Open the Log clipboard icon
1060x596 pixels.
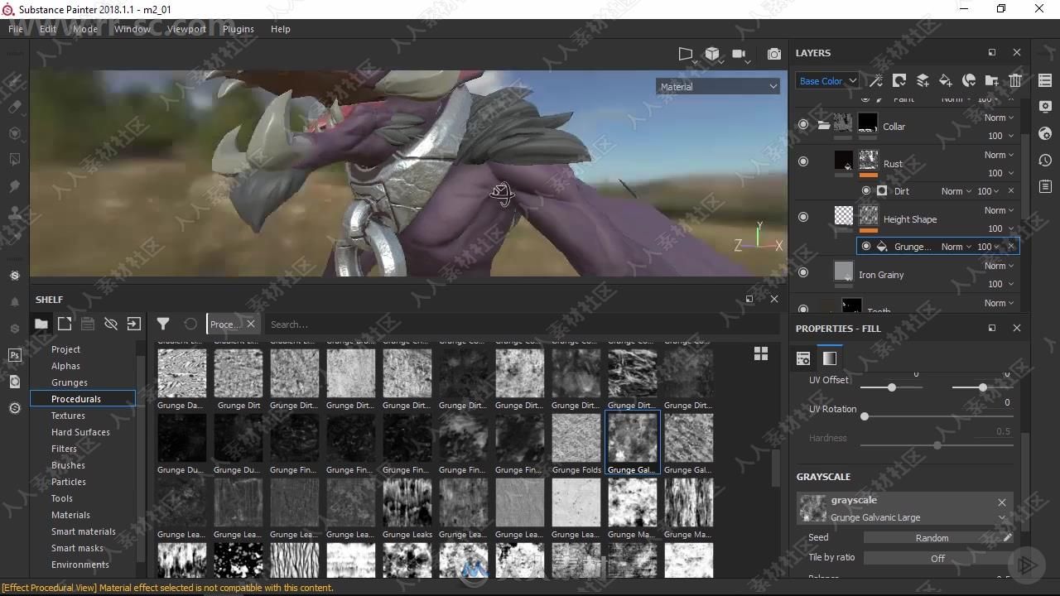point(1045,186)
